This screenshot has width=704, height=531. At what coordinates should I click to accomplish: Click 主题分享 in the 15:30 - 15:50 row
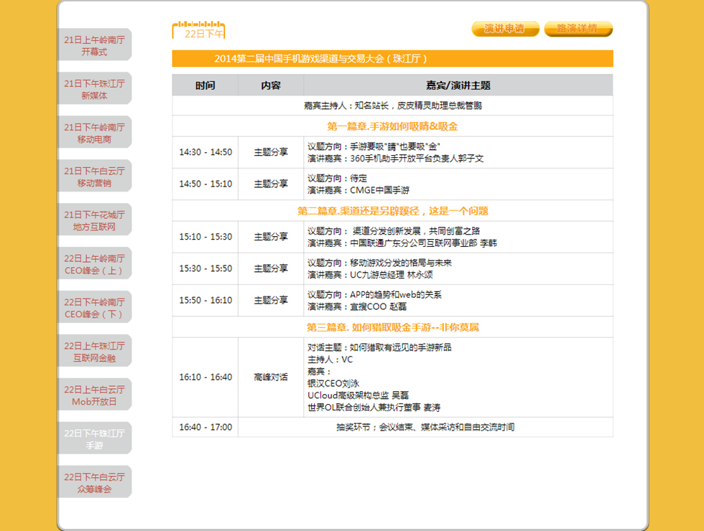(x=271, y=268)
